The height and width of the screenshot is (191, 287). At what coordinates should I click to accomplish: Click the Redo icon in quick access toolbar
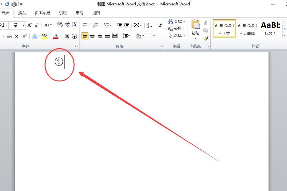point(7,4)
